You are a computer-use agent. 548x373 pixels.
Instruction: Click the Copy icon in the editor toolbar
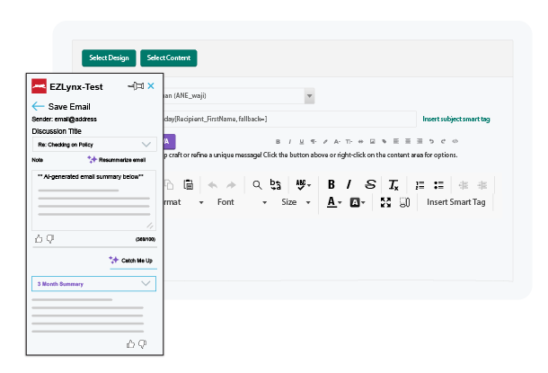[x=169, y=184]
